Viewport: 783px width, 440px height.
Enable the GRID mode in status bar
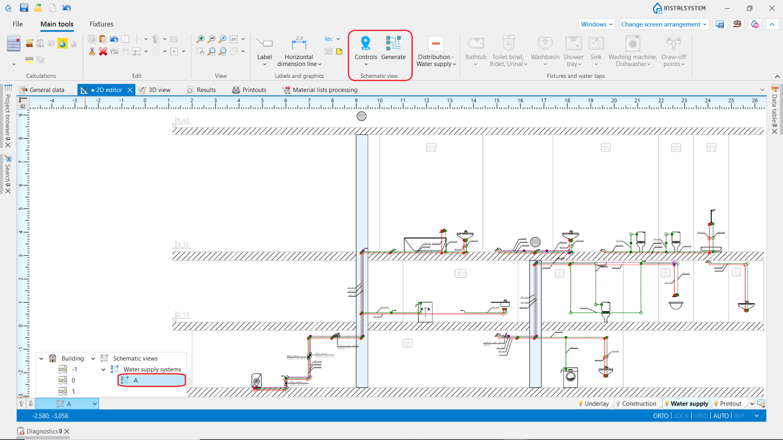701,416
